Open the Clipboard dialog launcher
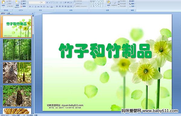 (12, 10)
